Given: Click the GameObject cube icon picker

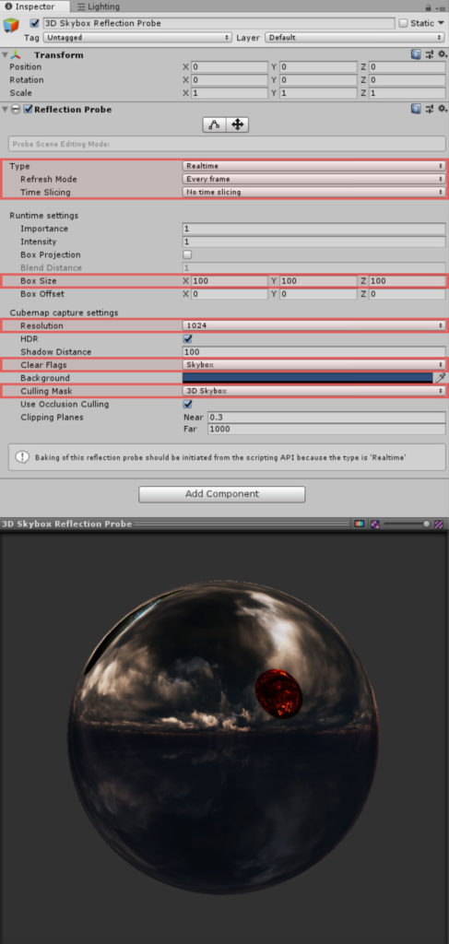Looking at the screenshot, I should pyautogui.click(x=11, y=26).
